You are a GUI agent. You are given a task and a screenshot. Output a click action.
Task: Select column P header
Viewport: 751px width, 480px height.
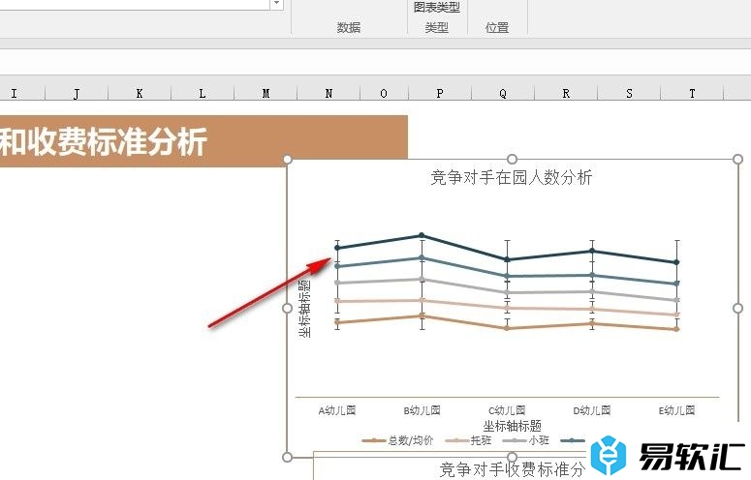(x=440, y=93)
